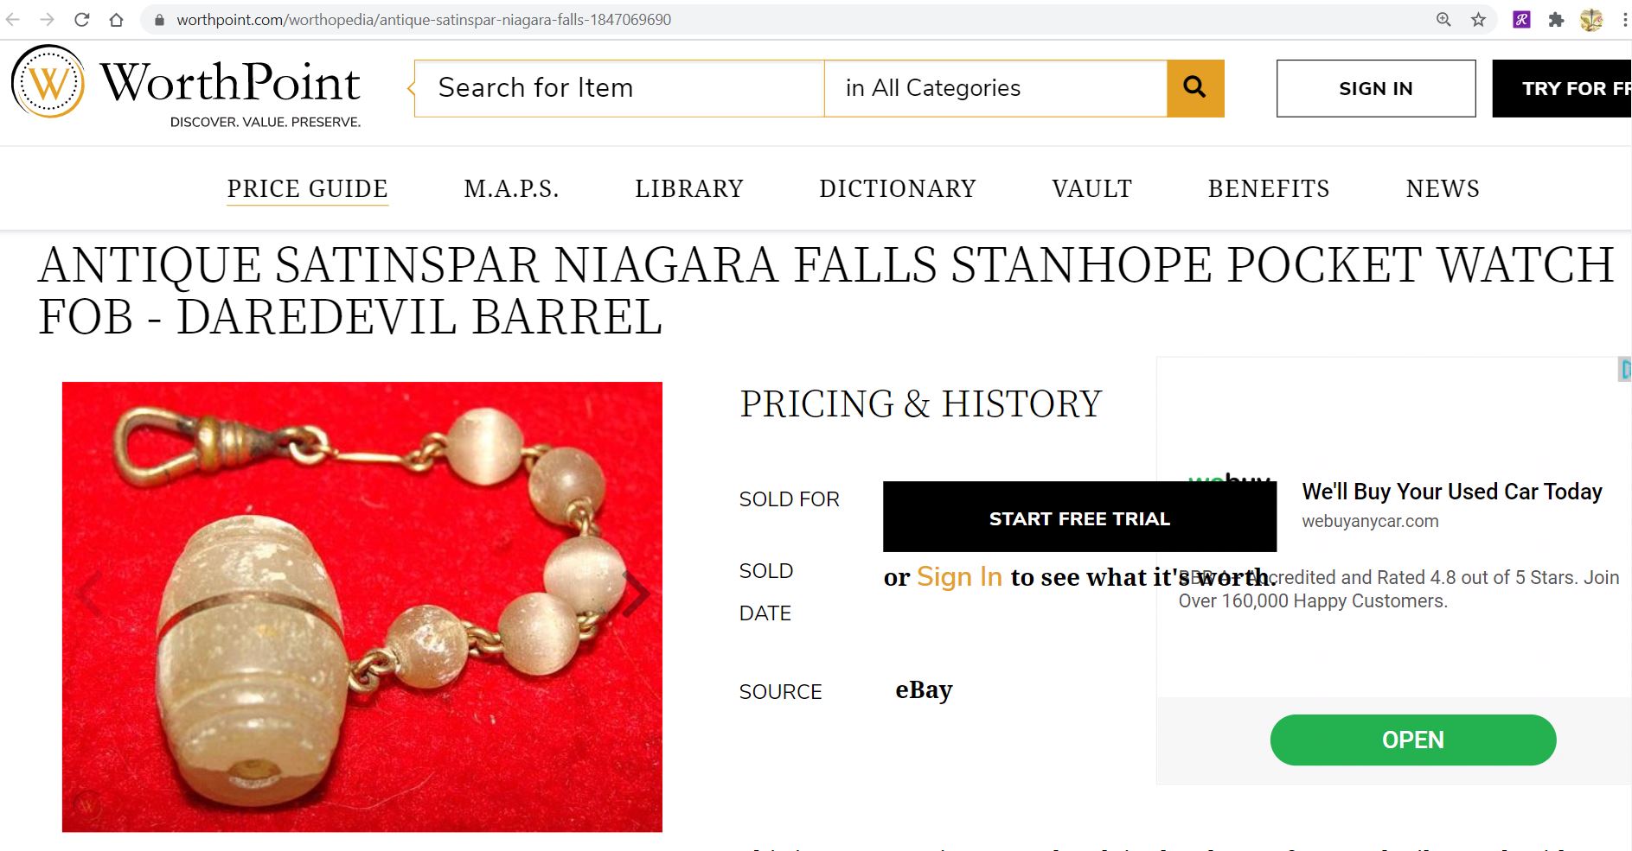Click the barrel watch fob photo
Viewport: 1632px width, 851px height.
[x=362, y=606]
